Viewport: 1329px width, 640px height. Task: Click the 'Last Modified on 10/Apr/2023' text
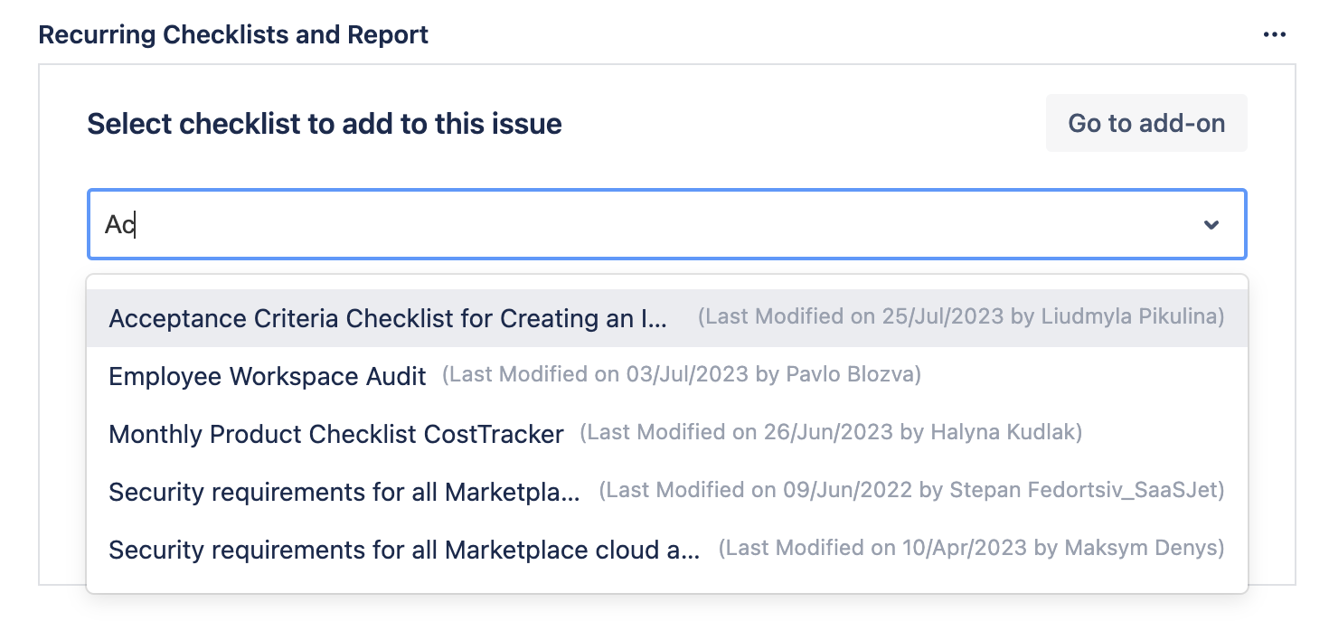971,549
